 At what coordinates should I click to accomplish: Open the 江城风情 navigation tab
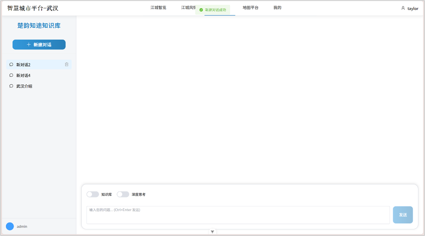pos(188,8)
